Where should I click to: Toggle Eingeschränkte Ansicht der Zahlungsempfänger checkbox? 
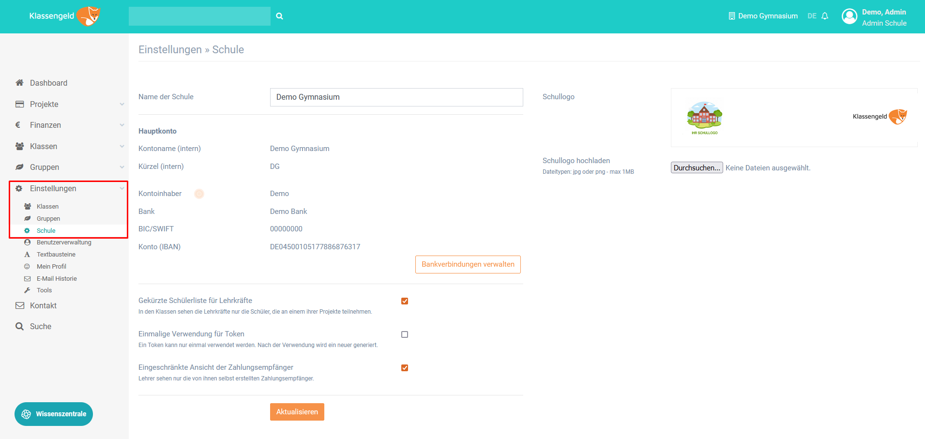click(x=405, y=368)
